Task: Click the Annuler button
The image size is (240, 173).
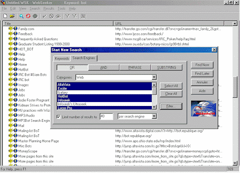Action: (202, 82)
